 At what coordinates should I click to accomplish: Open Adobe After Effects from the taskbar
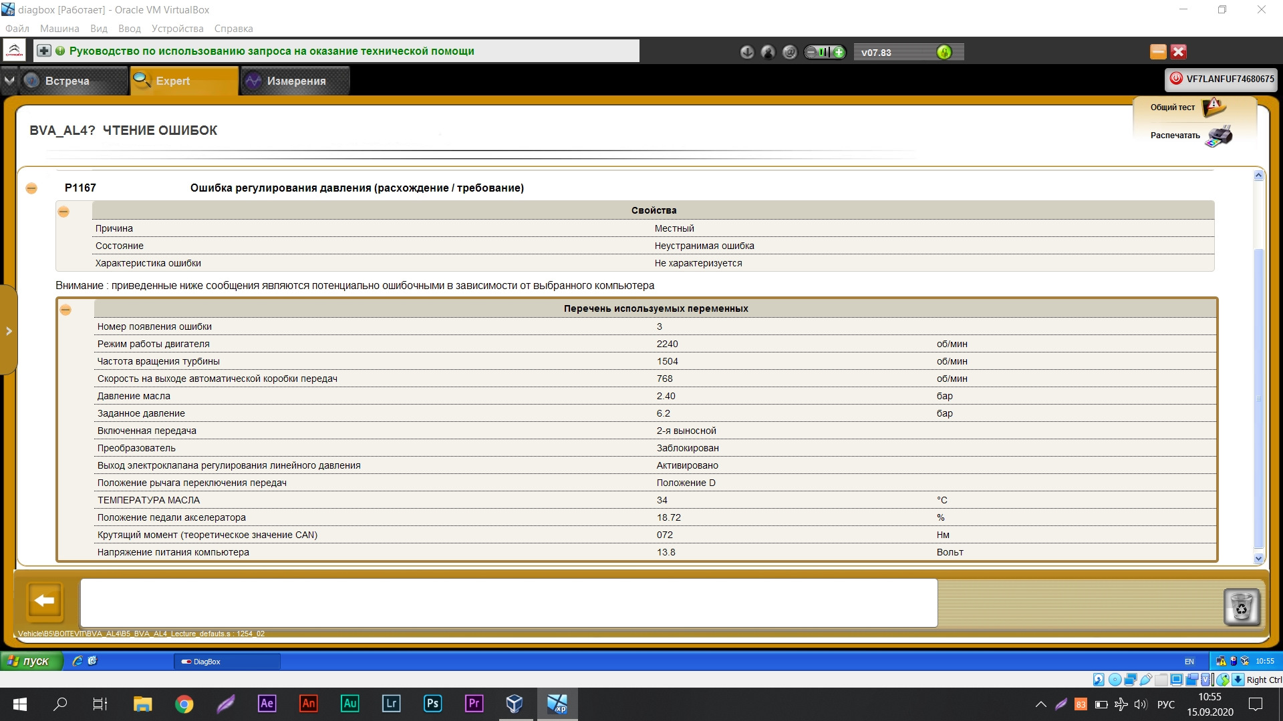click(267, 704)
